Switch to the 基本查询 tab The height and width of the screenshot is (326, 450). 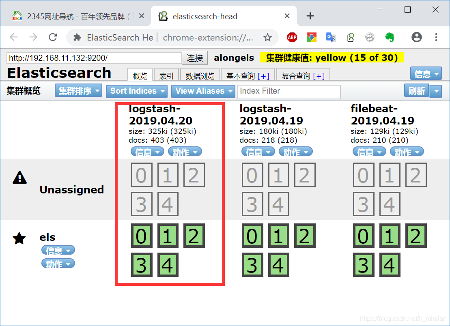(241, 76)
